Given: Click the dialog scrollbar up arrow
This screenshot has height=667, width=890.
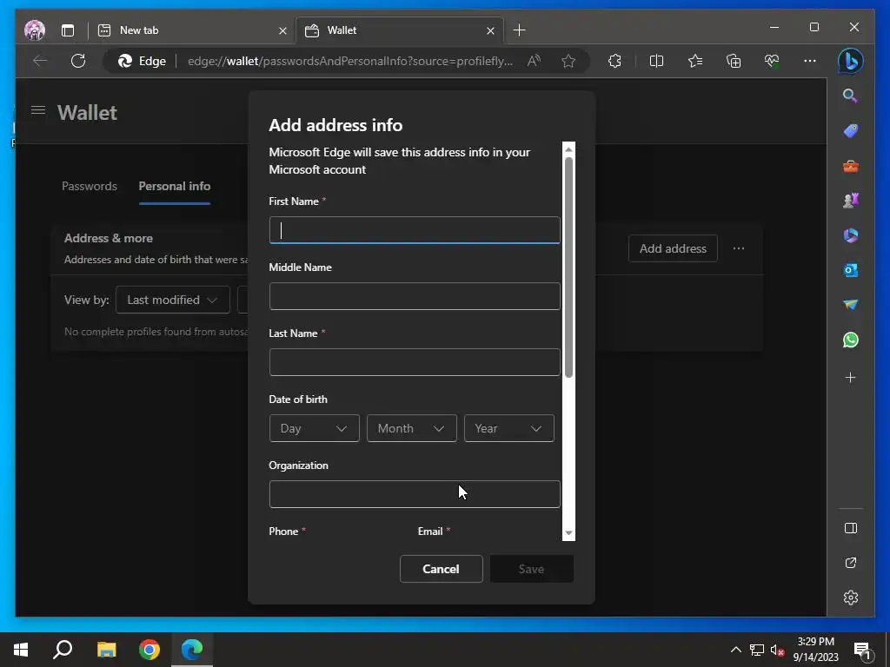Looking at the screenshot, I should (x=568, y=149).
